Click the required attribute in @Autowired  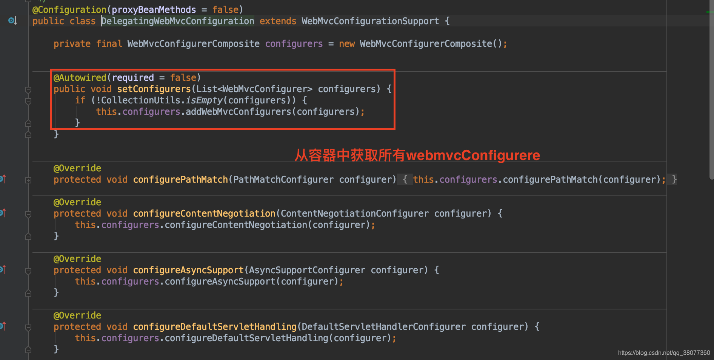(x=133, y=78)
